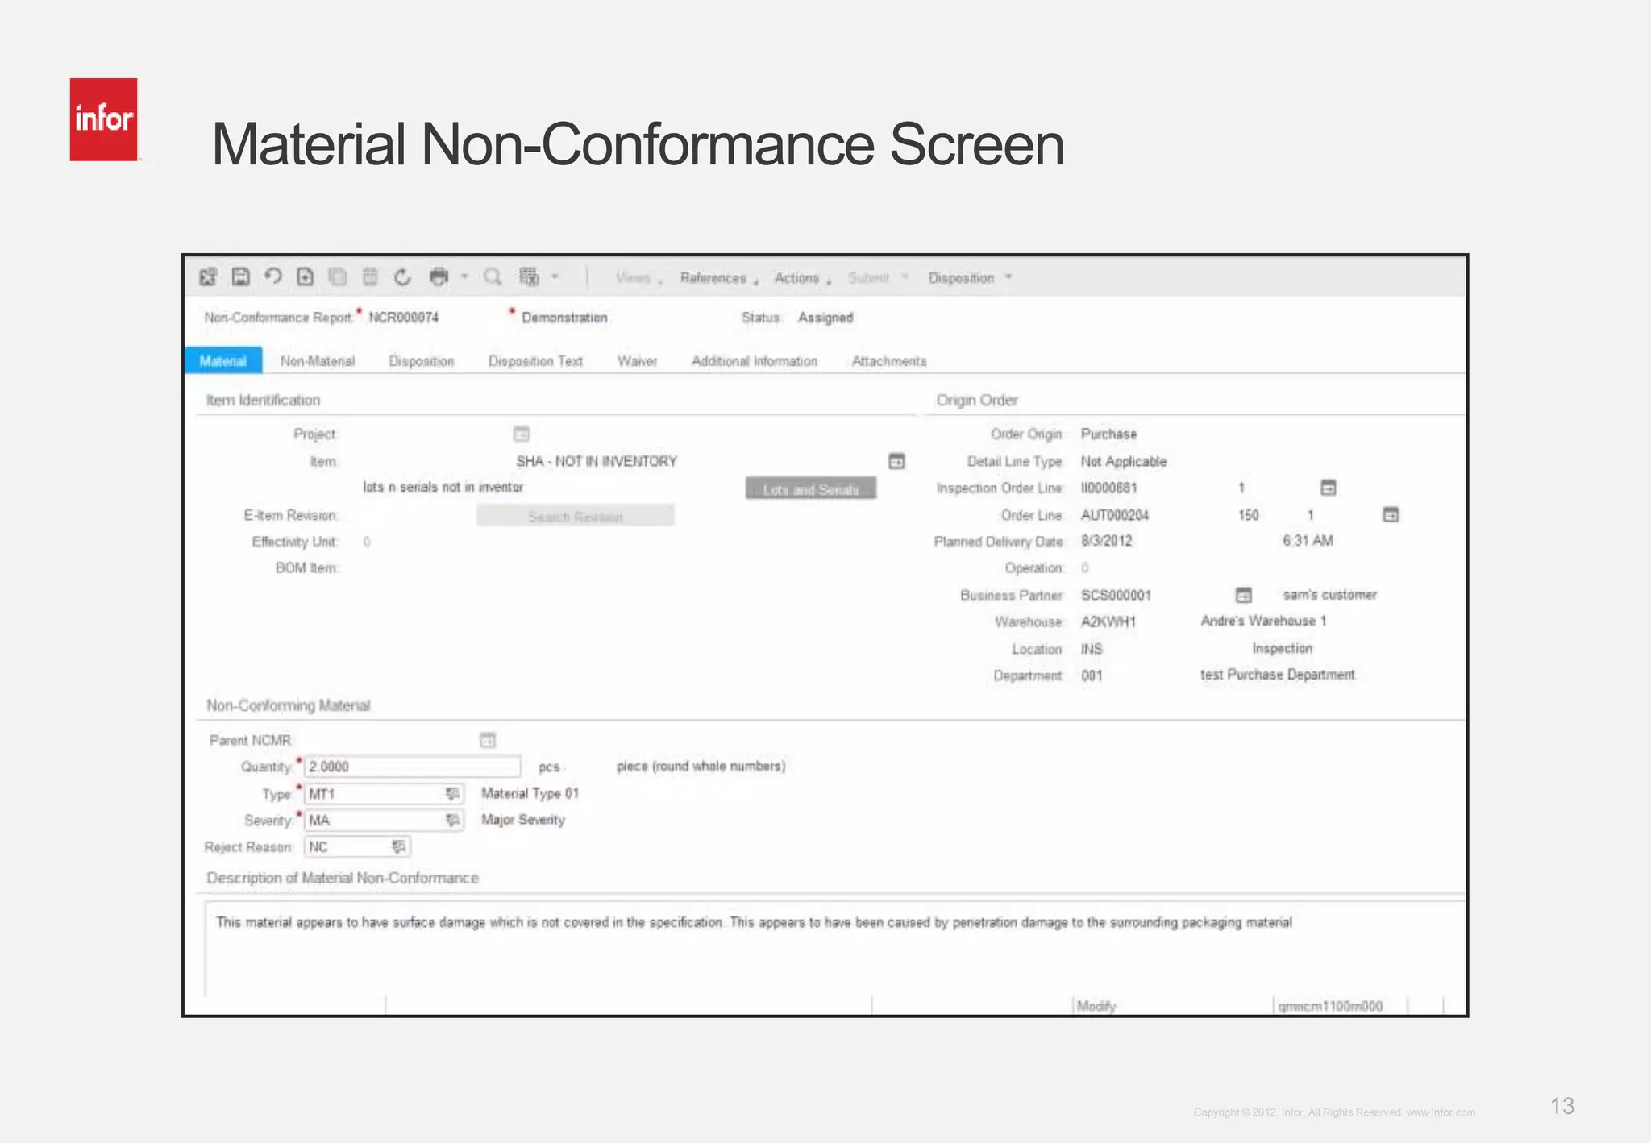Expand the Reject Reason NC dropdown

[398, 846]
